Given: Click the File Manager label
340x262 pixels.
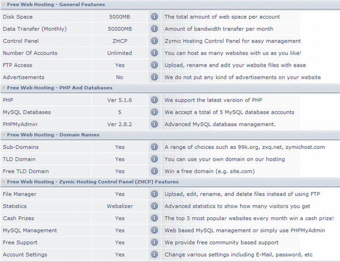Looking at the screenshot, I should pos(19,194).
